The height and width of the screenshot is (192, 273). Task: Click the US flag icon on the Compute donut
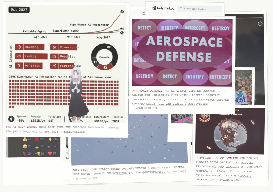[x=109, y=47]
